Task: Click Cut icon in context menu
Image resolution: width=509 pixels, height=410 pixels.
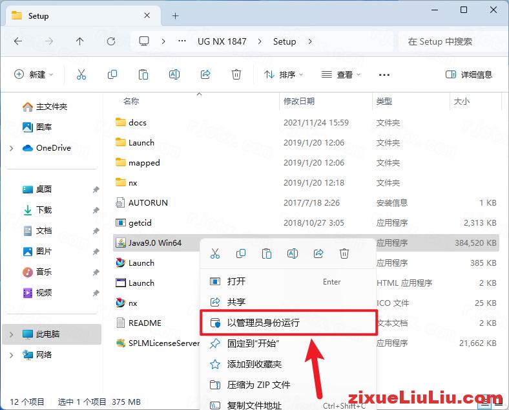Action: coord(215,254)
